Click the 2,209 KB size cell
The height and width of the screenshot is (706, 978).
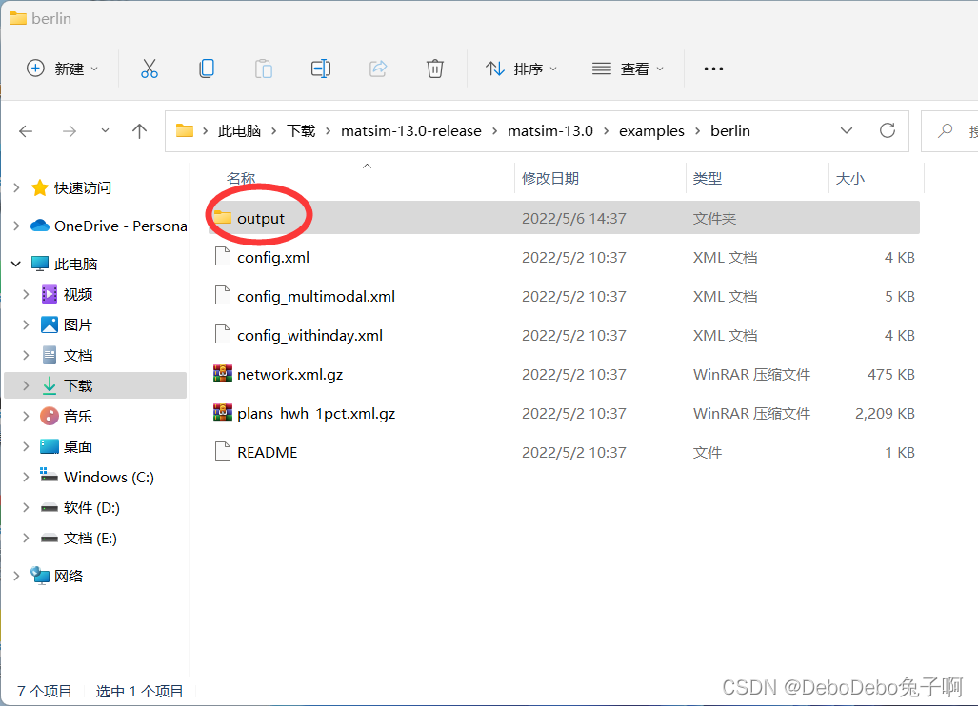point(885,413)
